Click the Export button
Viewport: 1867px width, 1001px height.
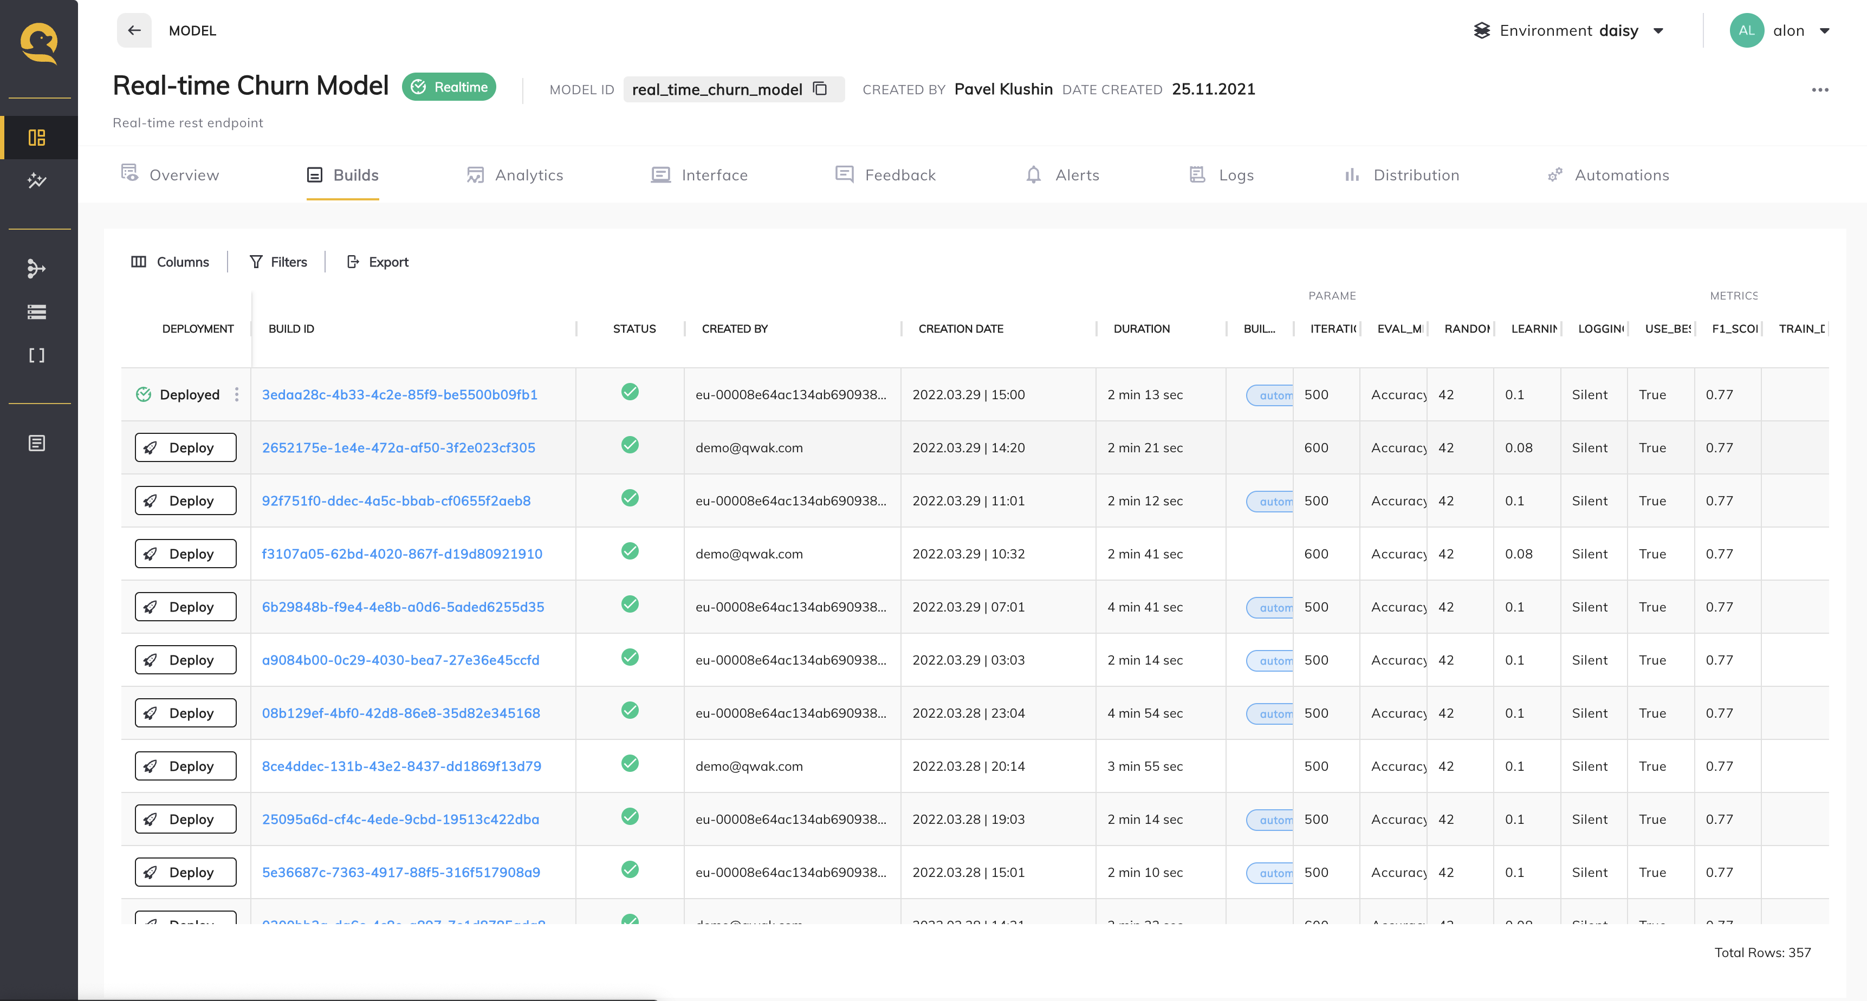(x=378, y=262)
